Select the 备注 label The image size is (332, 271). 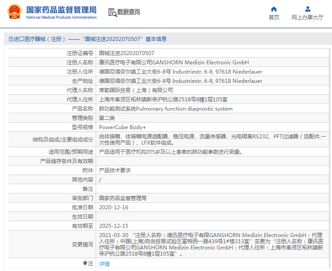pos(88,189)
